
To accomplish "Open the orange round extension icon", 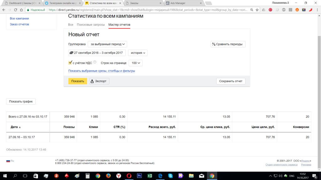I will (297, 10).
